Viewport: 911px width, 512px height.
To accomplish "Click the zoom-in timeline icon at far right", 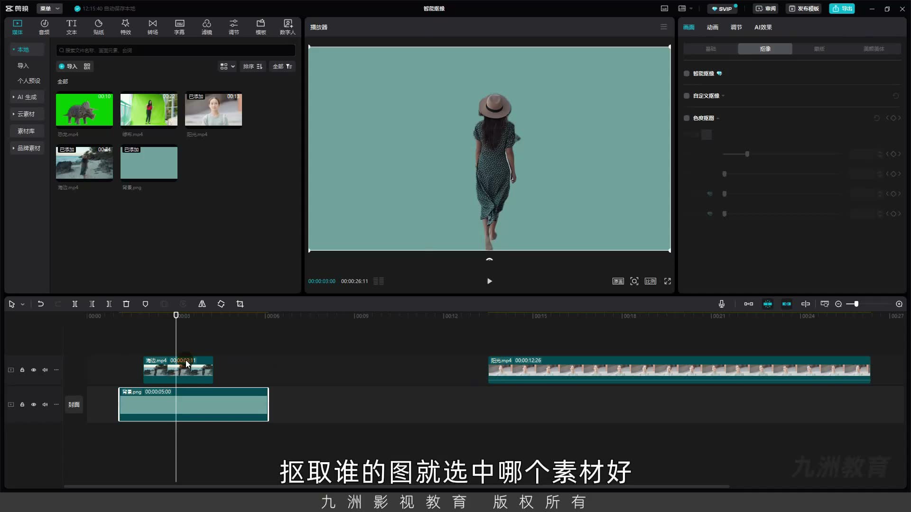I will point(899,304).
